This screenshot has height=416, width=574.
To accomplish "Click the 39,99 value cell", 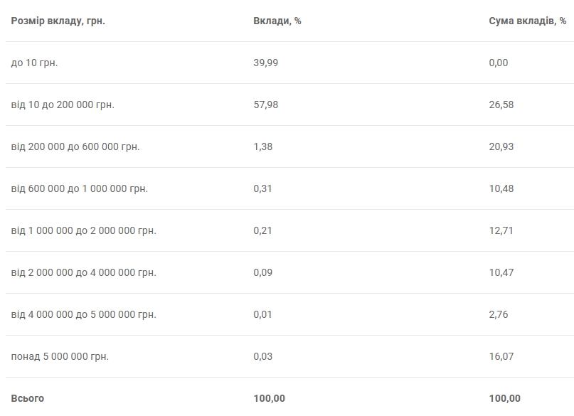I will point(265,63).
